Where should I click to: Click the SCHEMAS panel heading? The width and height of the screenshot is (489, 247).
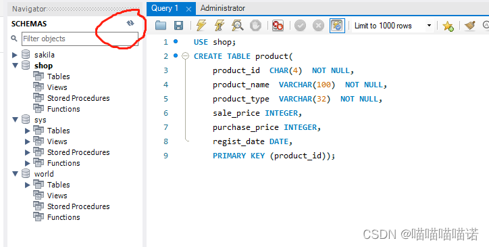pos(29,24)
